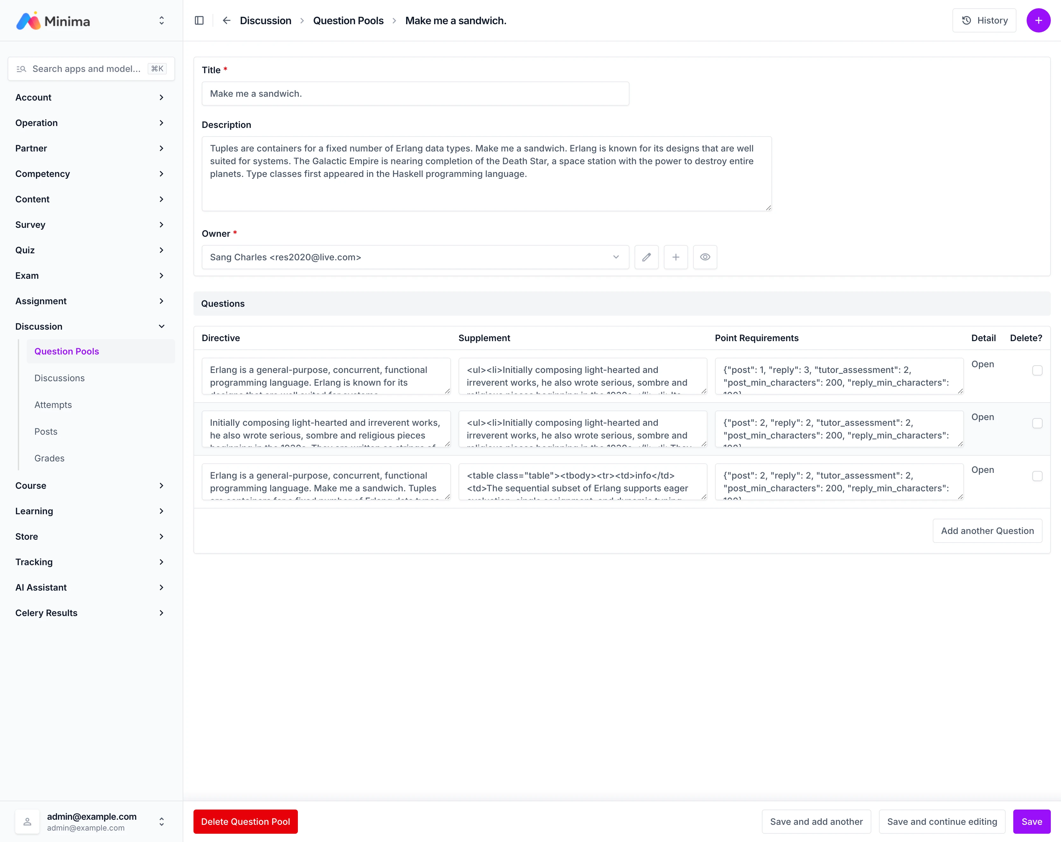Click the Minima logo
This screenshot has height=842, width=1061.
pos(53,21)
